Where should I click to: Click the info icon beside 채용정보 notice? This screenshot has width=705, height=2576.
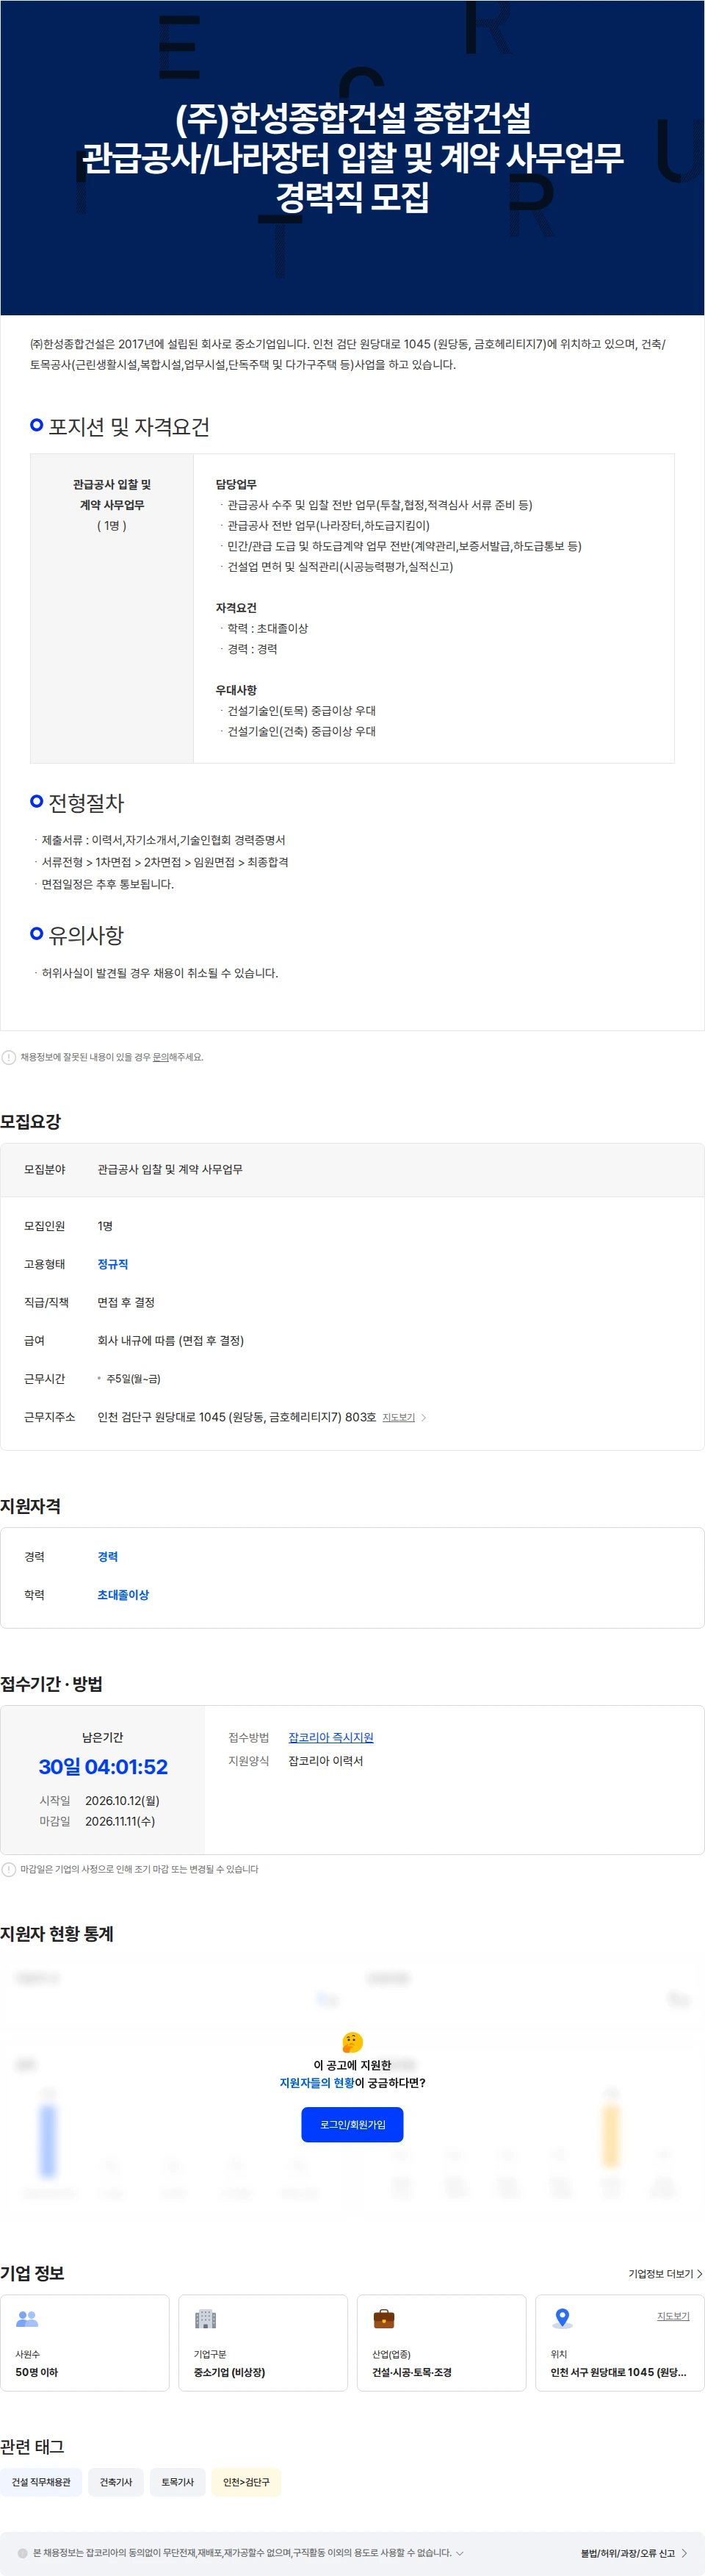[9, 1057]
